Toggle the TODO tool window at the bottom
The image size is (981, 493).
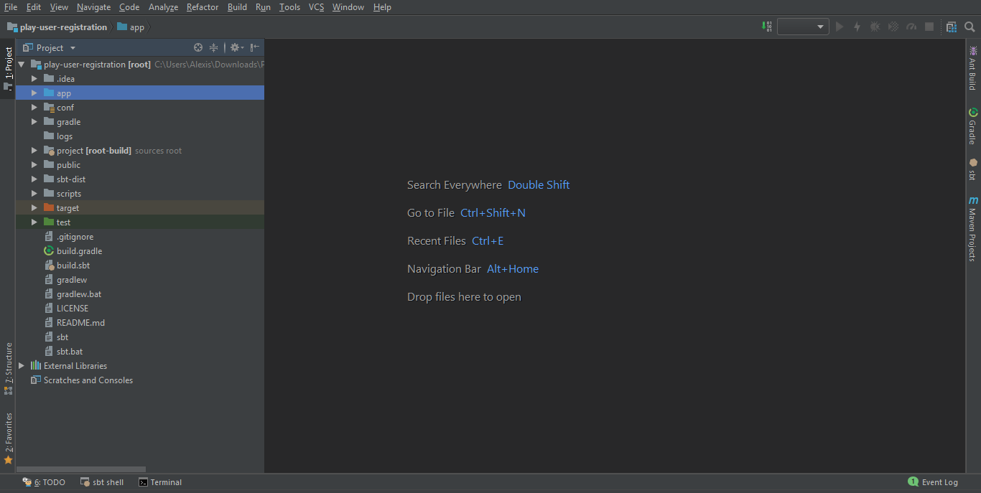pyautogui.click(x=45, y=482)
